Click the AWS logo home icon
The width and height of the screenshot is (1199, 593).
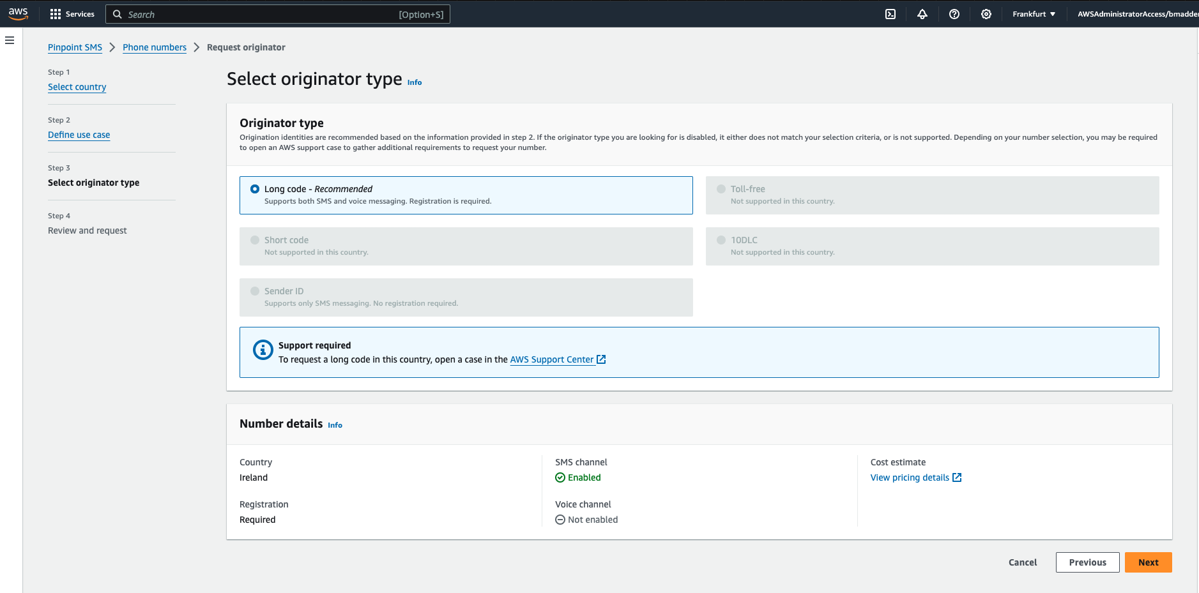(x=18, y=13)
